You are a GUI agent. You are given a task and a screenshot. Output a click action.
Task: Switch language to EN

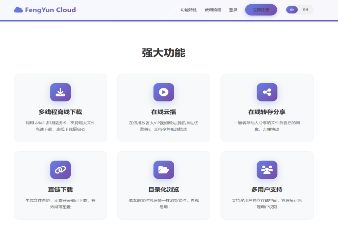[305, 10]
